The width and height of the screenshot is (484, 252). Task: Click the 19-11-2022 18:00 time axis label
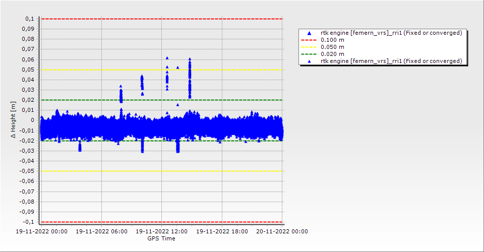[222, 232]
